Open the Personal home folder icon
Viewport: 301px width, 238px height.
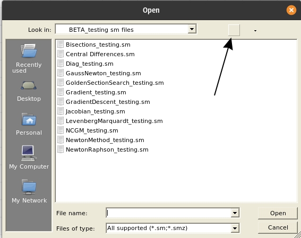coord(29,119)
